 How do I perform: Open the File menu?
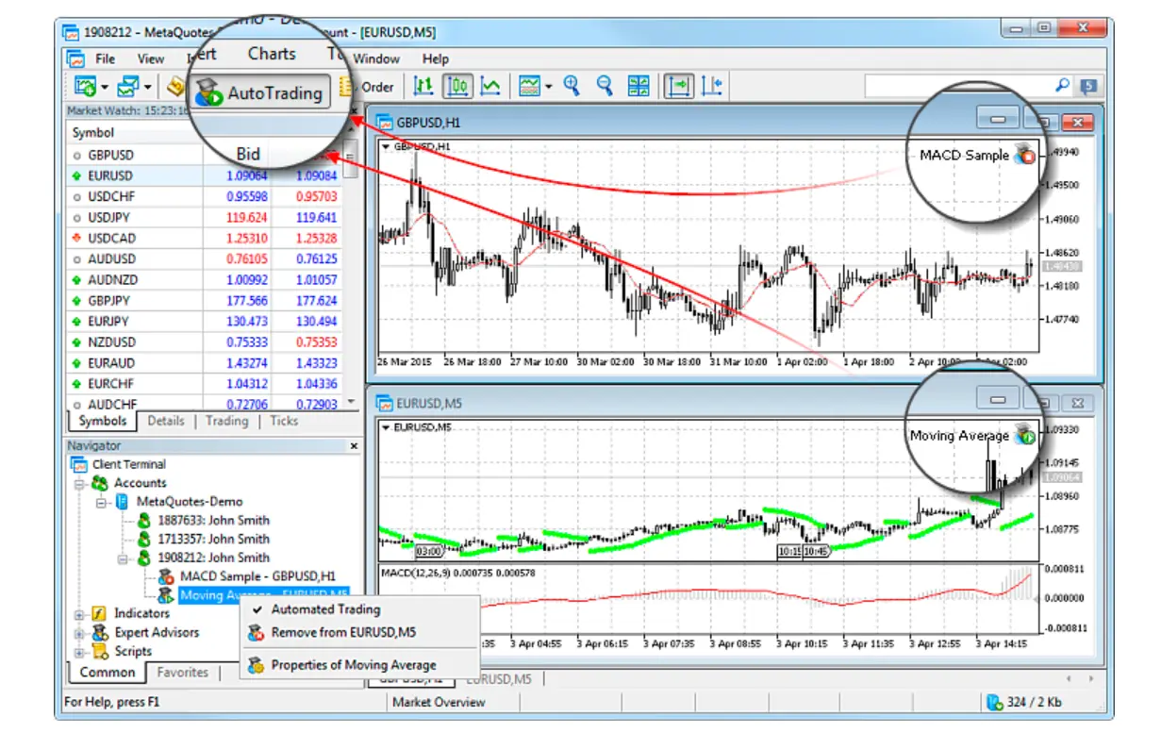point(106,58)
